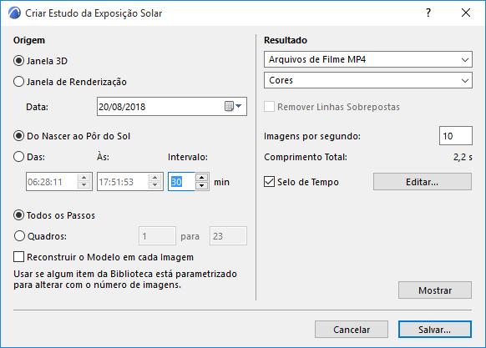This screenshot has height=348, width=486.
Task: Open the Arquivos de Filme MP4 dropdown
Action: click(368, 59)
